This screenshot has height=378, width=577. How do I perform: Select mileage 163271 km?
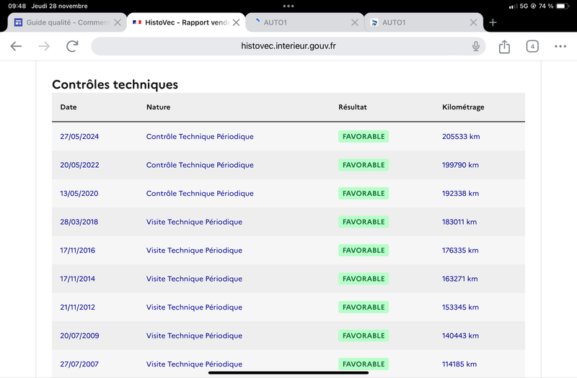point(460,279)
